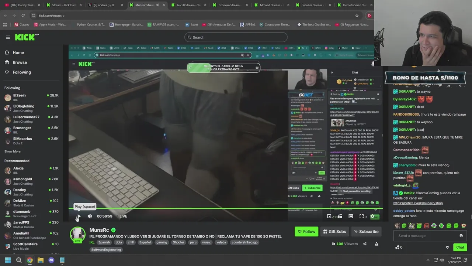This screenshot has height=266, width=472.
Task: Open ScottCarstairs Live Music channel
Action: (31, 246)
